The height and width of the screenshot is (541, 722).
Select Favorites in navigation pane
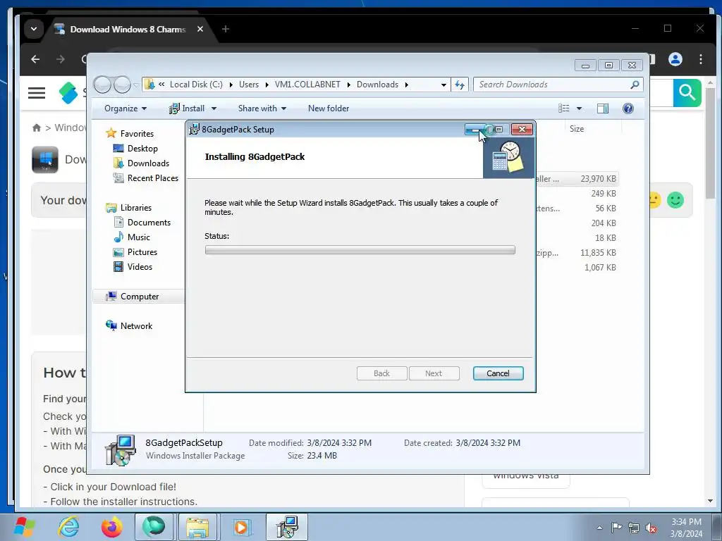click(x=137, y=133)
